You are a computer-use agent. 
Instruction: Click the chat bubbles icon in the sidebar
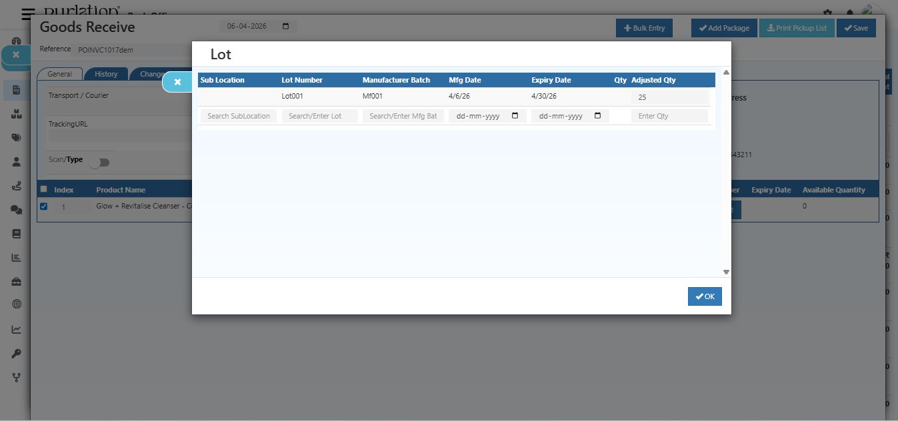point(17,209)
